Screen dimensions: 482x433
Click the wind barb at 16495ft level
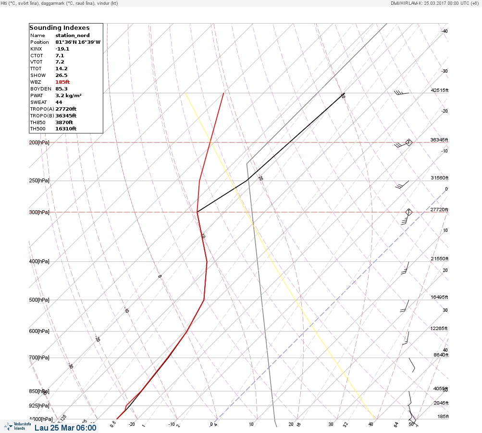tap(405, 306)
